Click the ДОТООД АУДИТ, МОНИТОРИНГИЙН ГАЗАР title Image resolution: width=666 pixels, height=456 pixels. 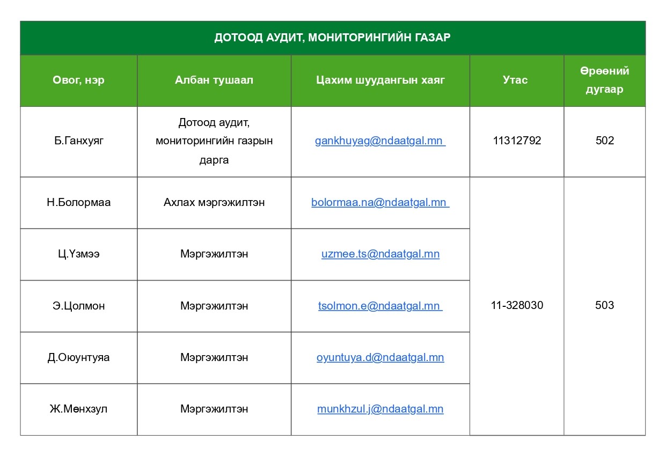click(x=332, y=38)
